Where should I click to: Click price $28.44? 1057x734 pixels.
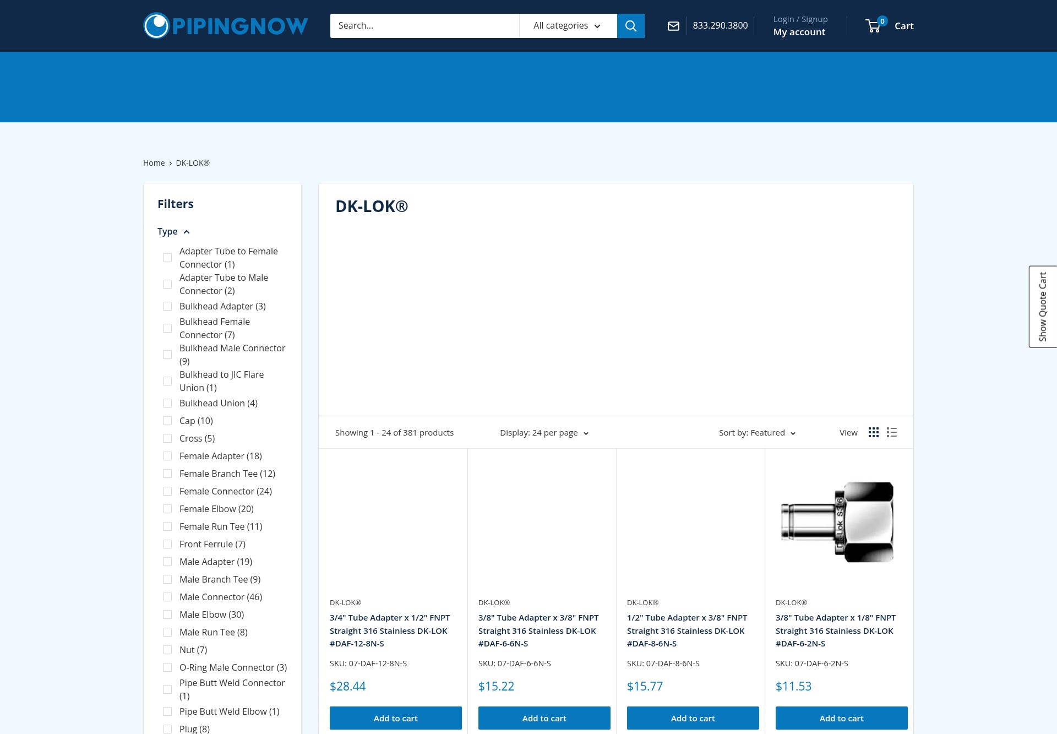(347, 687)
